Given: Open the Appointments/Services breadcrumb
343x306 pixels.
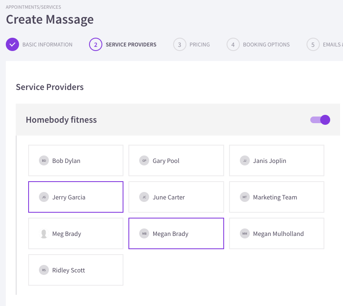Looking at the screenshot, I should click(34, 7).
